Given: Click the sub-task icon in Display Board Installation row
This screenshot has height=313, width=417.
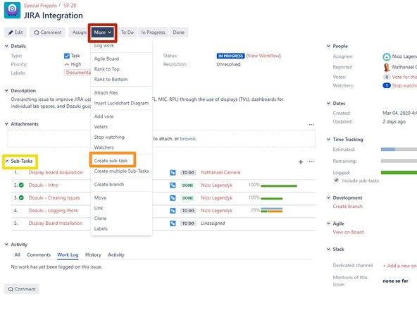Looking at the screenshot, I should click(x=173, y=223).
